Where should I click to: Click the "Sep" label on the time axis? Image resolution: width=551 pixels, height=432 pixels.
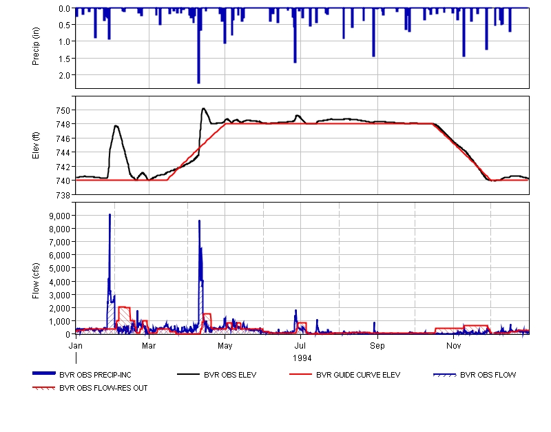tap(377, 344)
